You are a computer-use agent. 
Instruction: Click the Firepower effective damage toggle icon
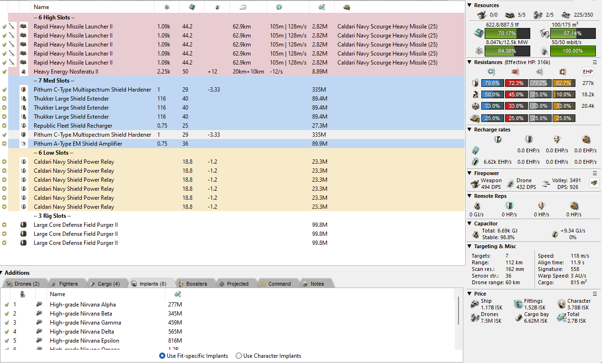point(594,183)
